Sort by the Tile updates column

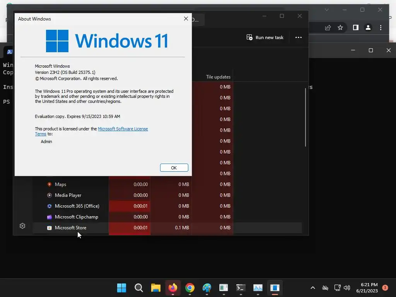tap(218, 77)
